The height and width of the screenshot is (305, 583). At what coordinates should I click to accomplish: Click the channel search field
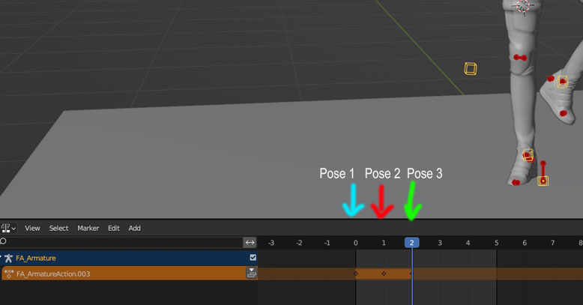point(120,242)
